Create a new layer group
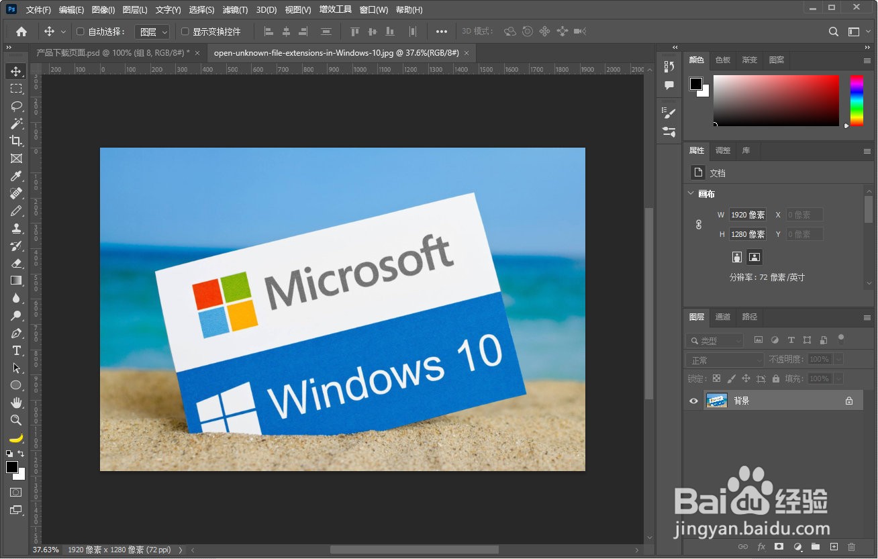Screen dimensions: 878x559 point(816,547)
